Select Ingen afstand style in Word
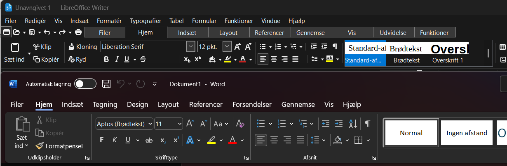 (467, 133)
